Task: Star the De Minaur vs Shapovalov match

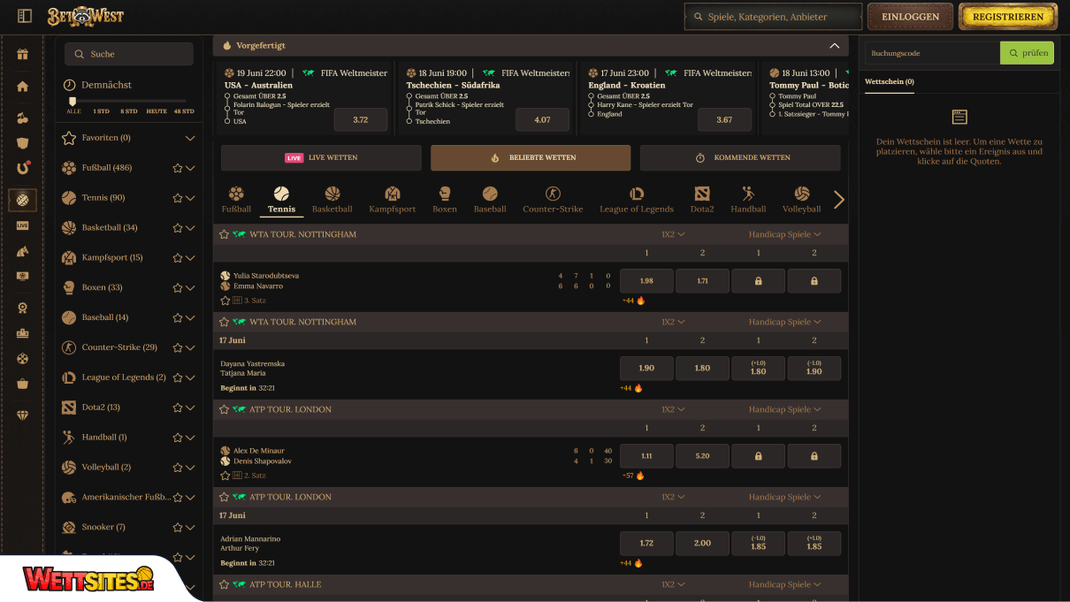Action: pyautogui.click(x=225, y=476)
